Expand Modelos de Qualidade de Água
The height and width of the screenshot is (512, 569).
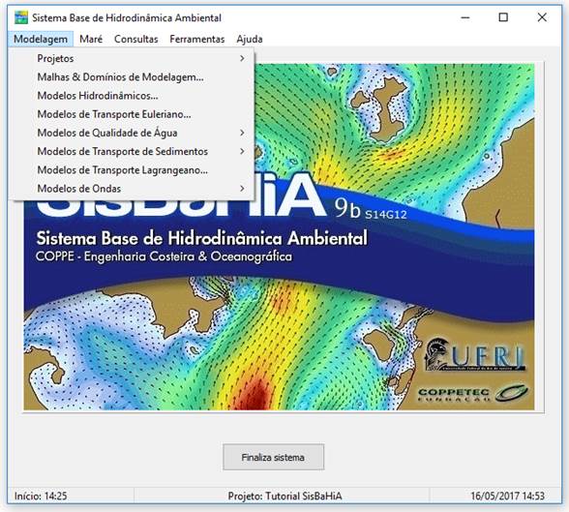(x=132, y=133)
